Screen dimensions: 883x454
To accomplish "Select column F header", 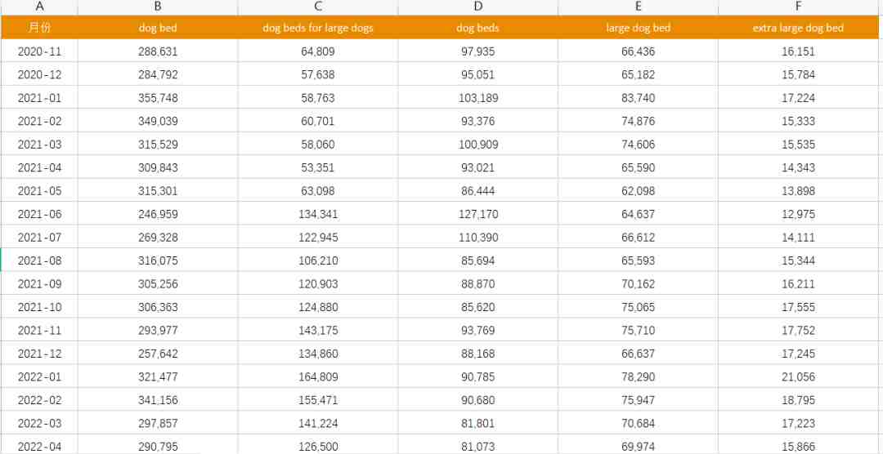I will [798, 7].
